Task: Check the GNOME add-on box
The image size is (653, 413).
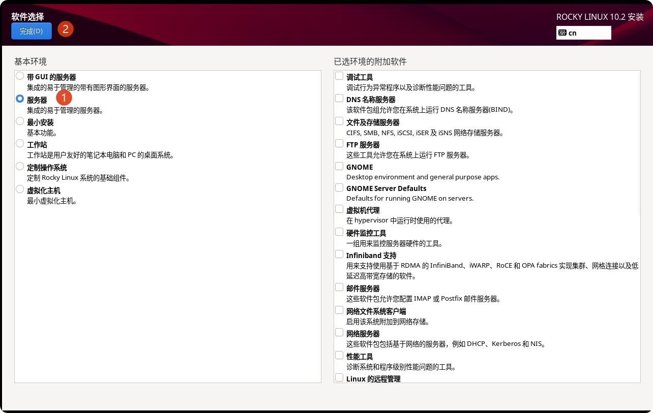Action: tap(339, 166)
